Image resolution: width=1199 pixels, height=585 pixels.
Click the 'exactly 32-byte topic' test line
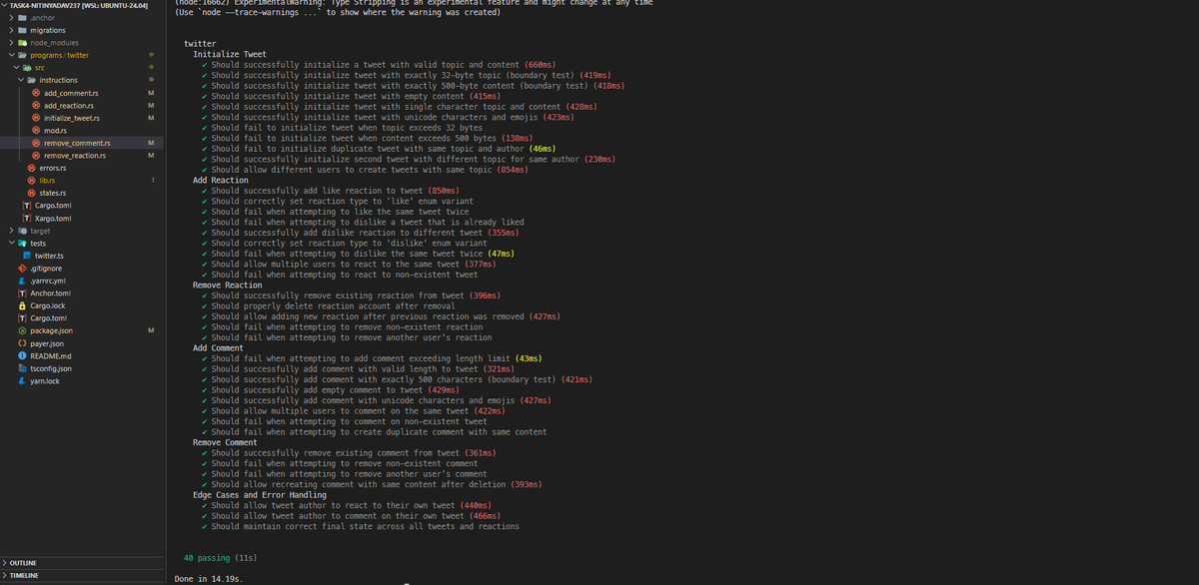tap(406, 75)
